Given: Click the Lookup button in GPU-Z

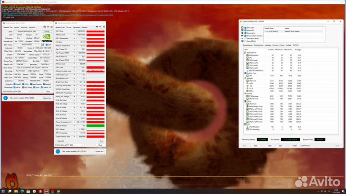Looking at the screenshot, I should (47, 32).
